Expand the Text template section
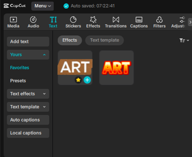 [28, 107]
